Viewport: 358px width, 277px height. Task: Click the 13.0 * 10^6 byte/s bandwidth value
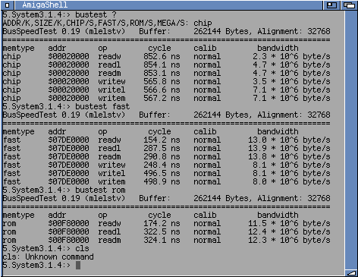(x=289, y=140)
